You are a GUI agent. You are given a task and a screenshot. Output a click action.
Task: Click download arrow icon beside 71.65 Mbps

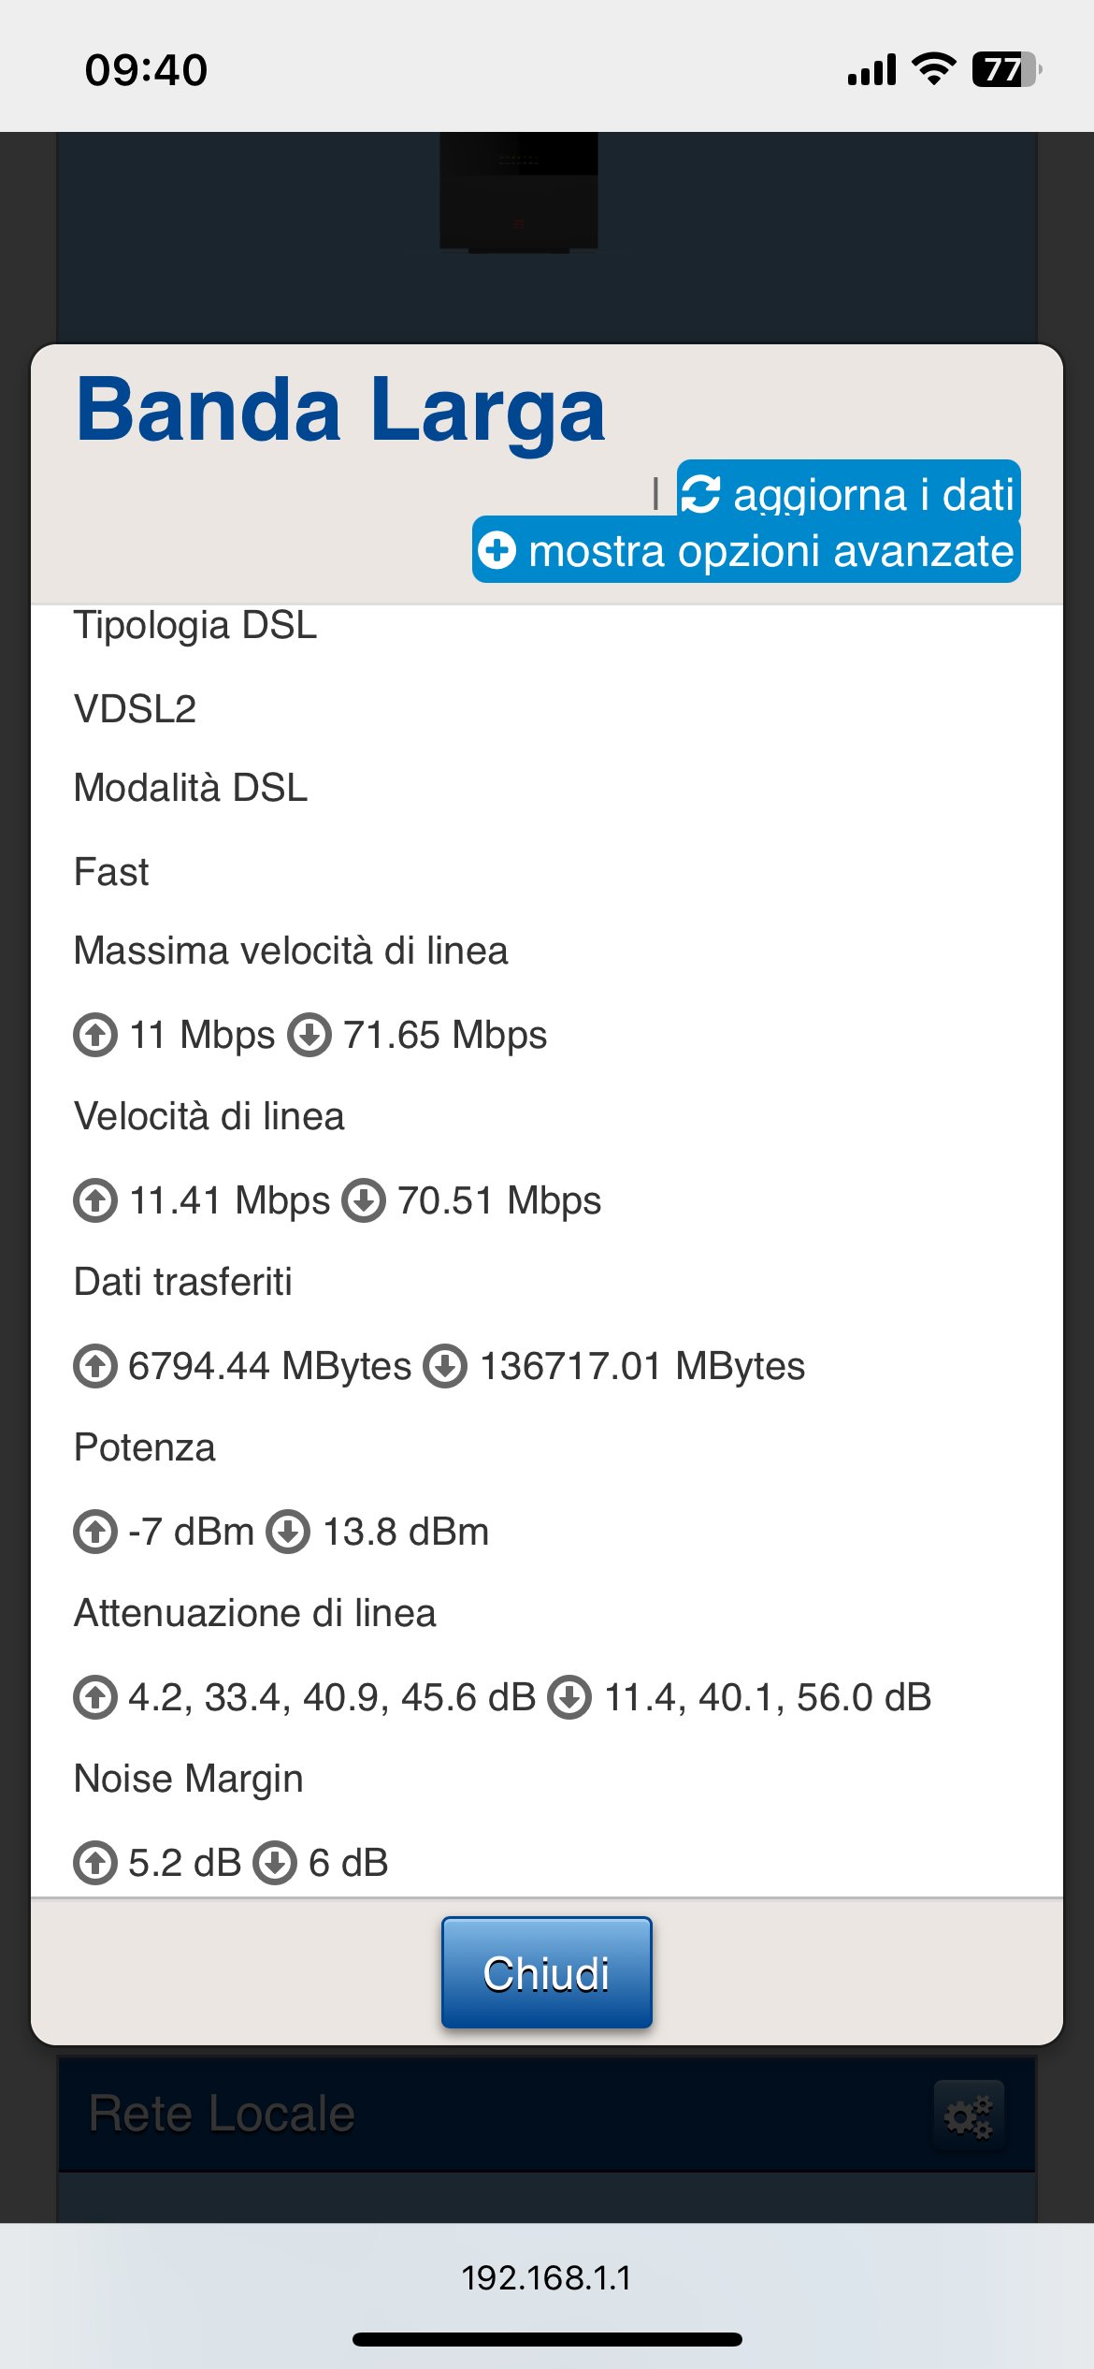[309, 1035]
